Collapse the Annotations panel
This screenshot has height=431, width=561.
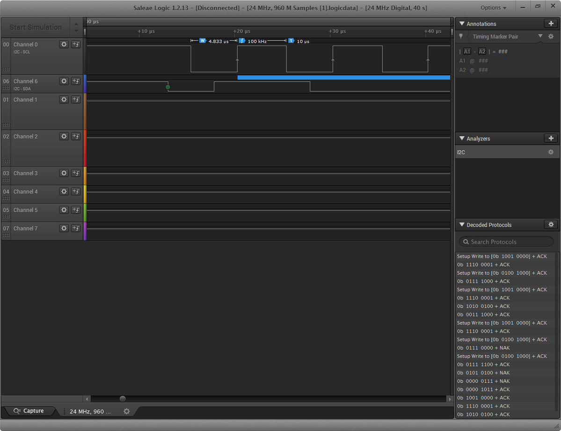(462, 24)
